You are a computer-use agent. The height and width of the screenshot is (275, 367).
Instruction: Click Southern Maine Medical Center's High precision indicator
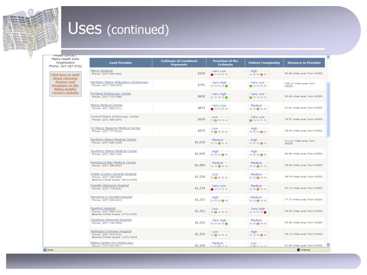pos(219,153)
